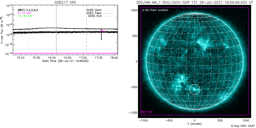Click the 10^-12 flux tick label
Screen dimensions: 256x128
pyautogui.click(x=8, y=54)
